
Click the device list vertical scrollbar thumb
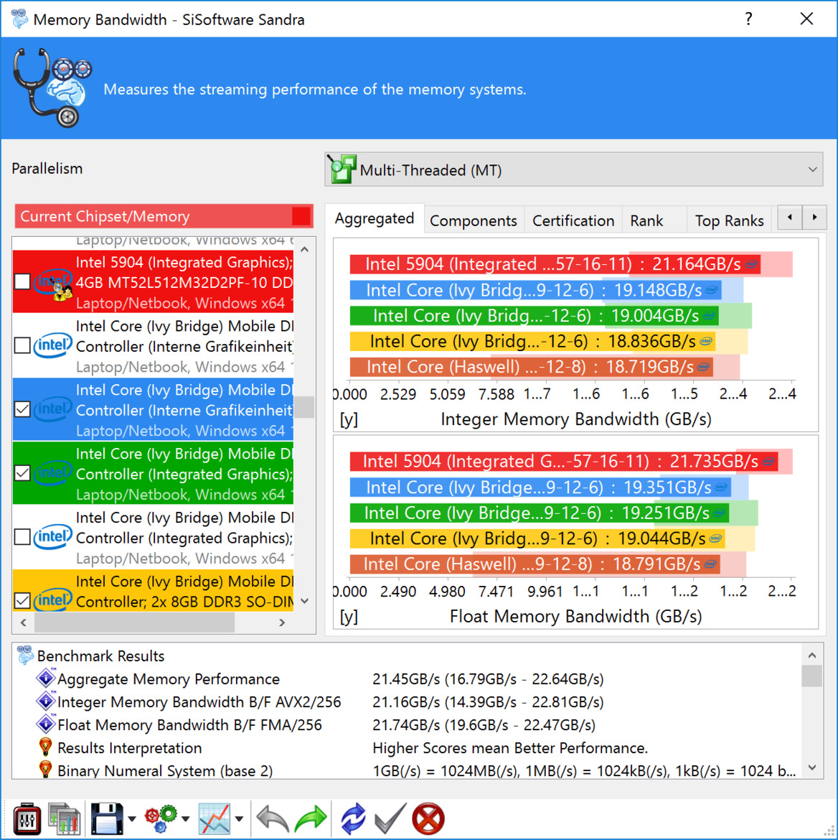[305, 407]
